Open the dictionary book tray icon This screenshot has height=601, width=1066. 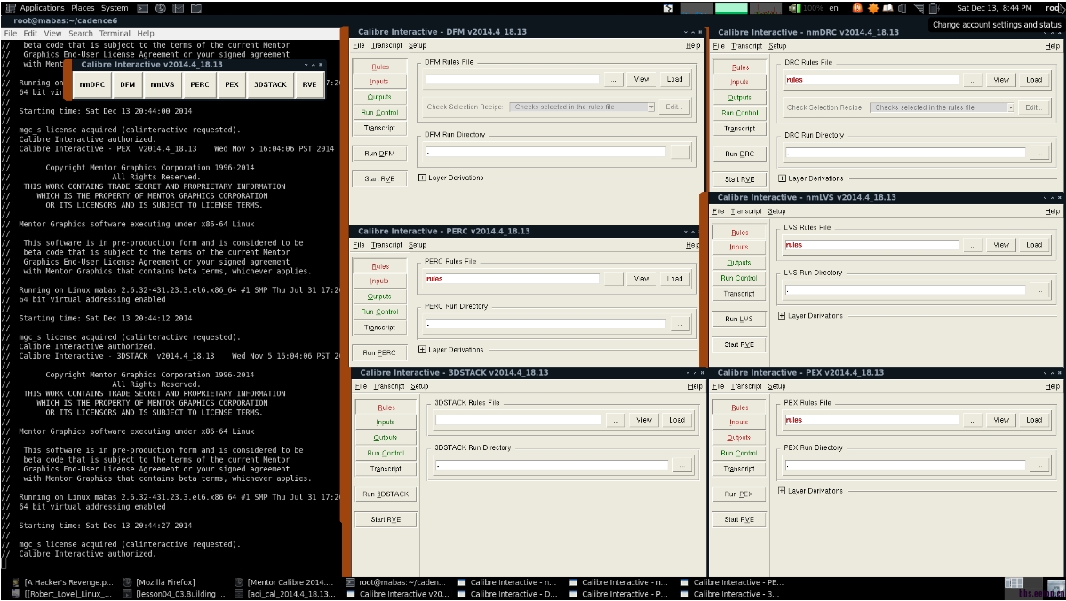point(888,8)
